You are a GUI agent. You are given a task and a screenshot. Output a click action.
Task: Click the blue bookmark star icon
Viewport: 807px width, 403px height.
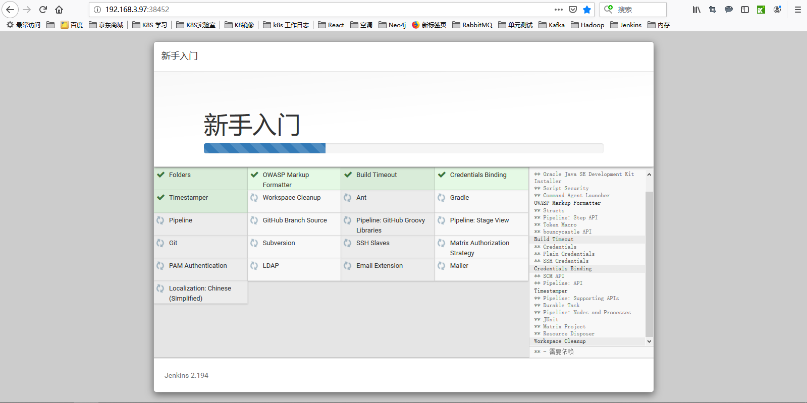(586, 10)
